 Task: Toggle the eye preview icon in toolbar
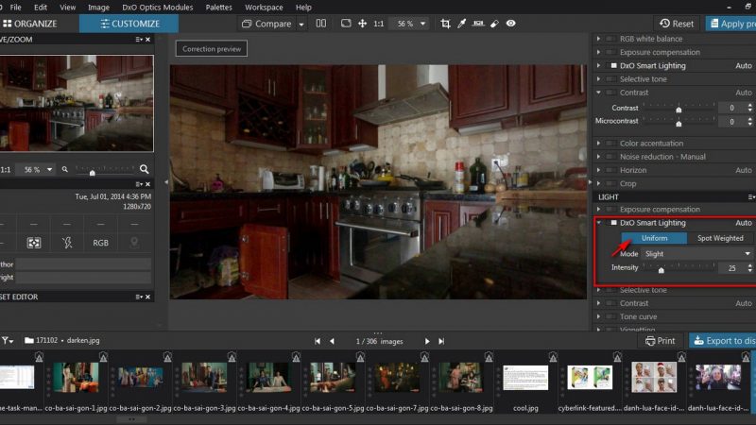click(510, 24)
